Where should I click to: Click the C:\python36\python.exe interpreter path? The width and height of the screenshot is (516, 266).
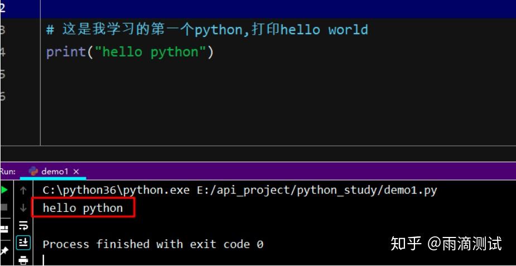click(x=116, y=191)
